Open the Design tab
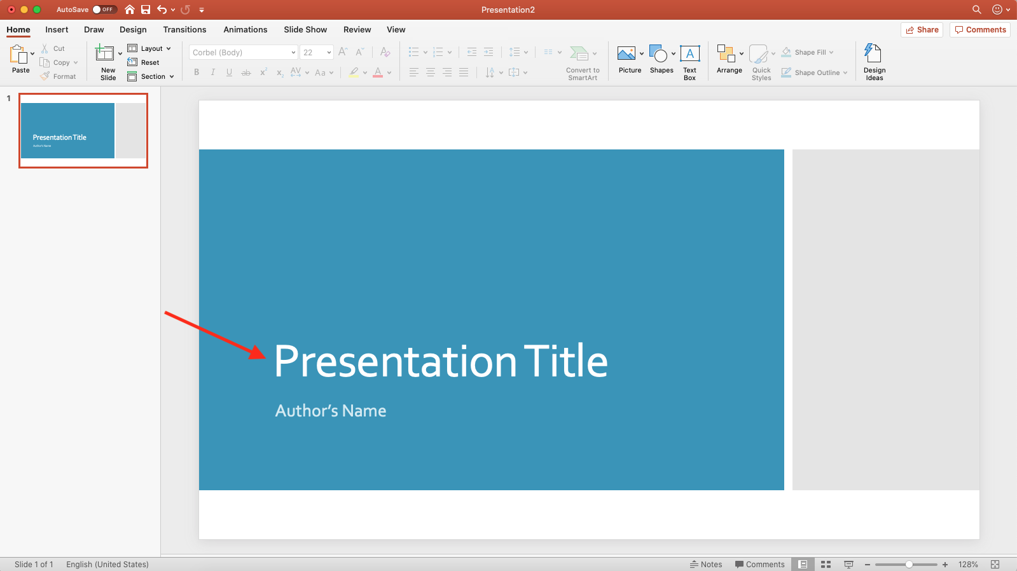This screenshot has width=1017, height=571. coord(133,29)
